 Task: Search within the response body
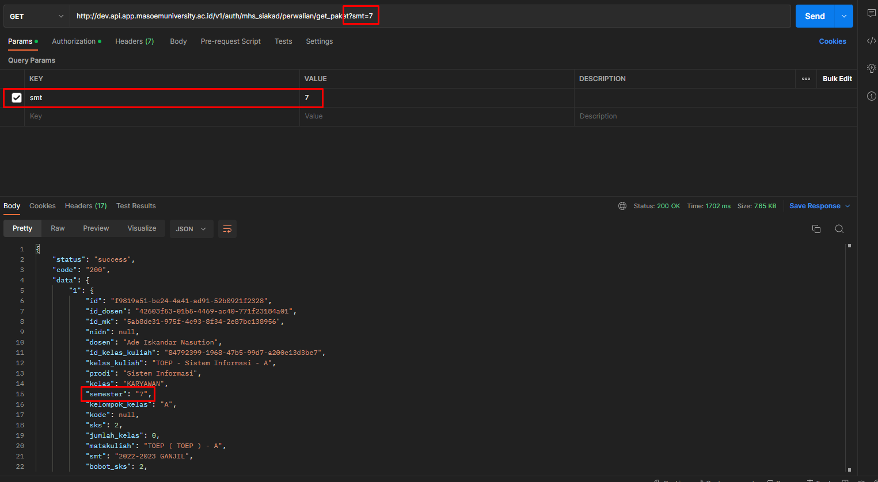pyautogui.click(x=839, y=229)
